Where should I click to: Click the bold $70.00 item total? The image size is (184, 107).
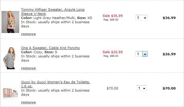tap(169, 88)
